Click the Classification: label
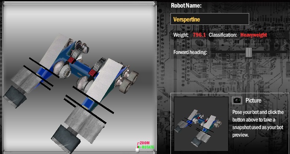This screenshot has height=154, width=290. 223,35
